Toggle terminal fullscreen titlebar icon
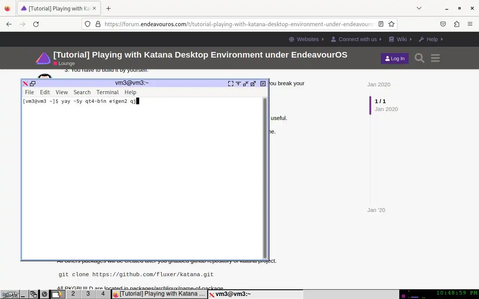Screen dimensions: 479x299 (x=231, y=84)
